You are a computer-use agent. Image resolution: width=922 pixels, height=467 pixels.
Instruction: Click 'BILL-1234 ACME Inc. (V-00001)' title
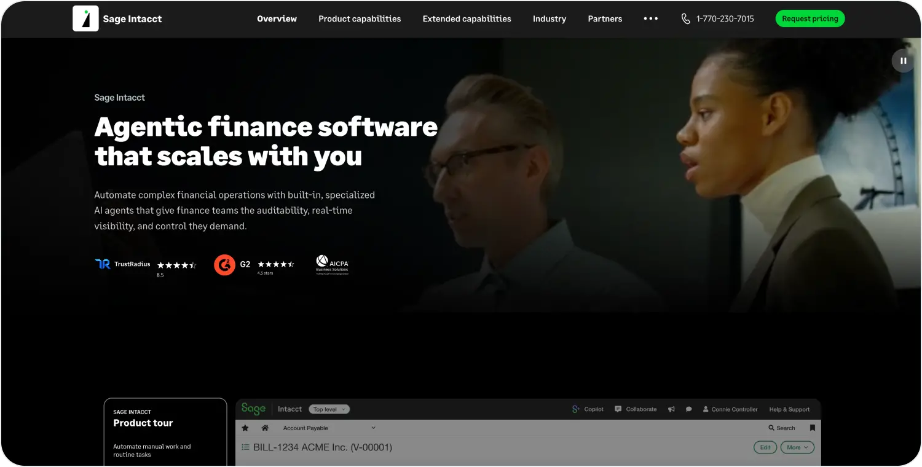coord(322,447)
